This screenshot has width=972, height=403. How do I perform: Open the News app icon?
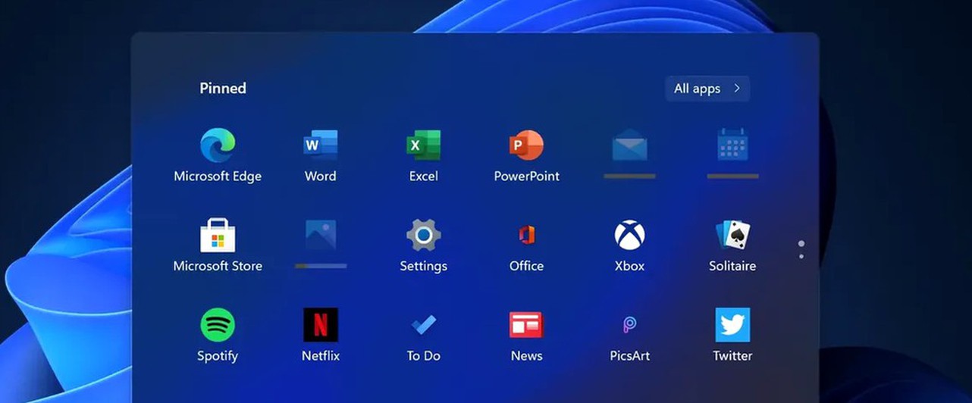[527, 325]
